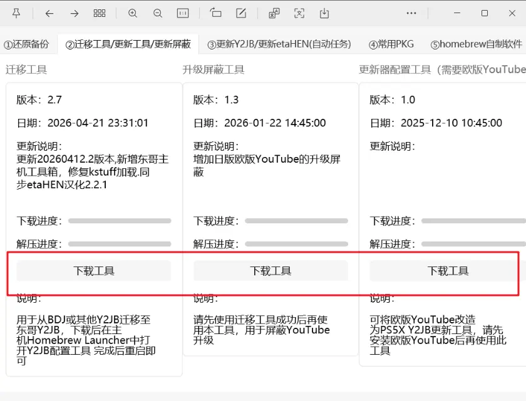The image size is (526, 401).
Task: Click the 迁移工具 解压进度 progress bar
Action: (x=120, y=244)
